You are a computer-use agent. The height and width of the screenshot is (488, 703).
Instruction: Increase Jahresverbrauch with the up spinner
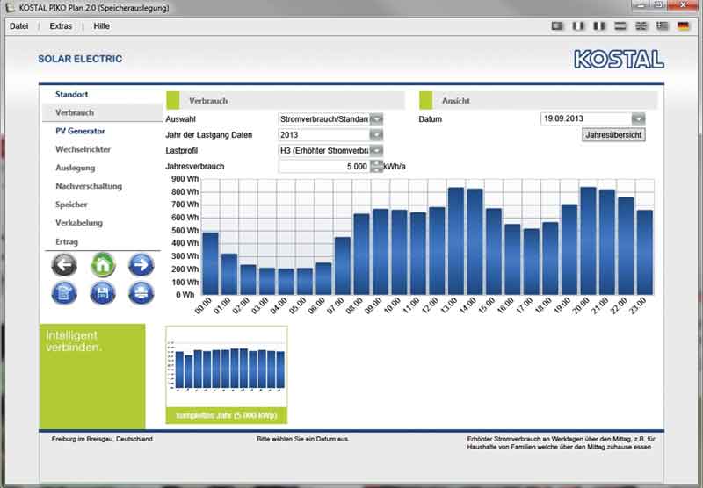[377, 163]
